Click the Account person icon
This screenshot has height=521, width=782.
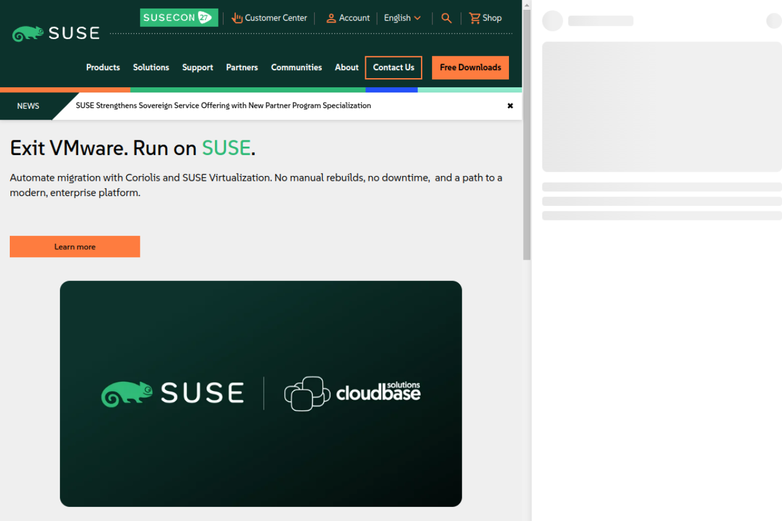coord(331,18)
